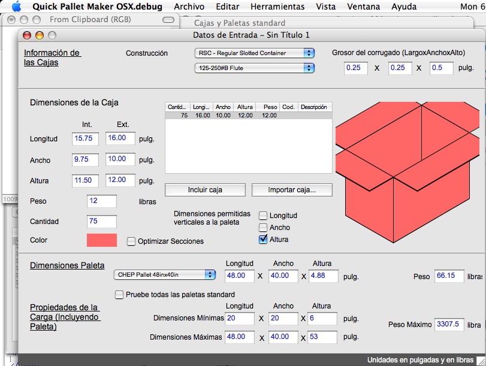Viewport: 486px width, 366px height.
Task: Click the Peso column header in box table
Action: pos(268,107)
